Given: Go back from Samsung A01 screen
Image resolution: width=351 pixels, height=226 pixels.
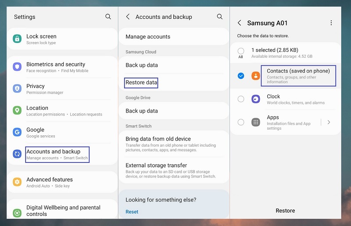Looking at the screenshot, I should tap(239, 23).
